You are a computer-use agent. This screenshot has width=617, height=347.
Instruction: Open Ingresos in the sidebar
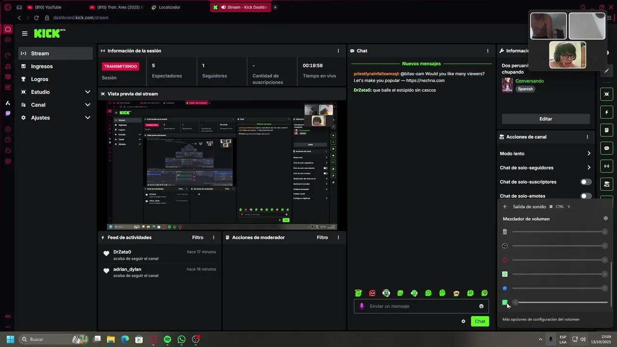pos(56,67)
